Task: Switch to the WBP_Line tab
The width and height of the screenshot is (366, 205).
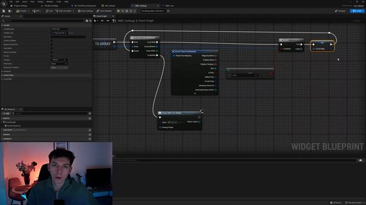Action: (169, 6)
